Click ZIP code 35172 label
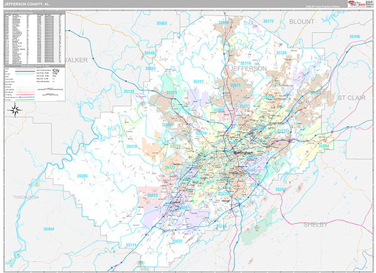This screenshot has width=376, height=273. (x=268, y=21)
